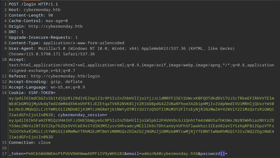Click the Content-Length value 90
This screenshot has height=158, width=280.
tap(51, 15)
